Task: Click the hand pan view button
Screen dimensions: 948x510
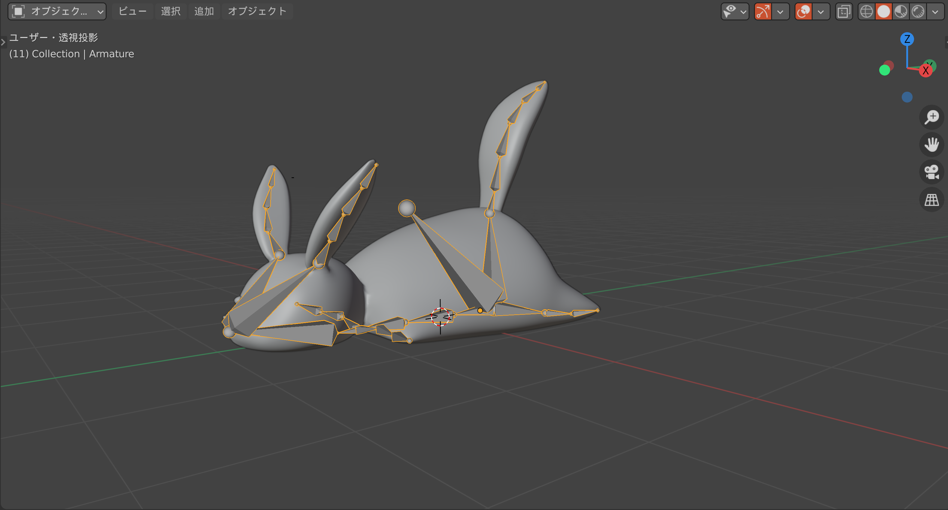Action: 932,145
